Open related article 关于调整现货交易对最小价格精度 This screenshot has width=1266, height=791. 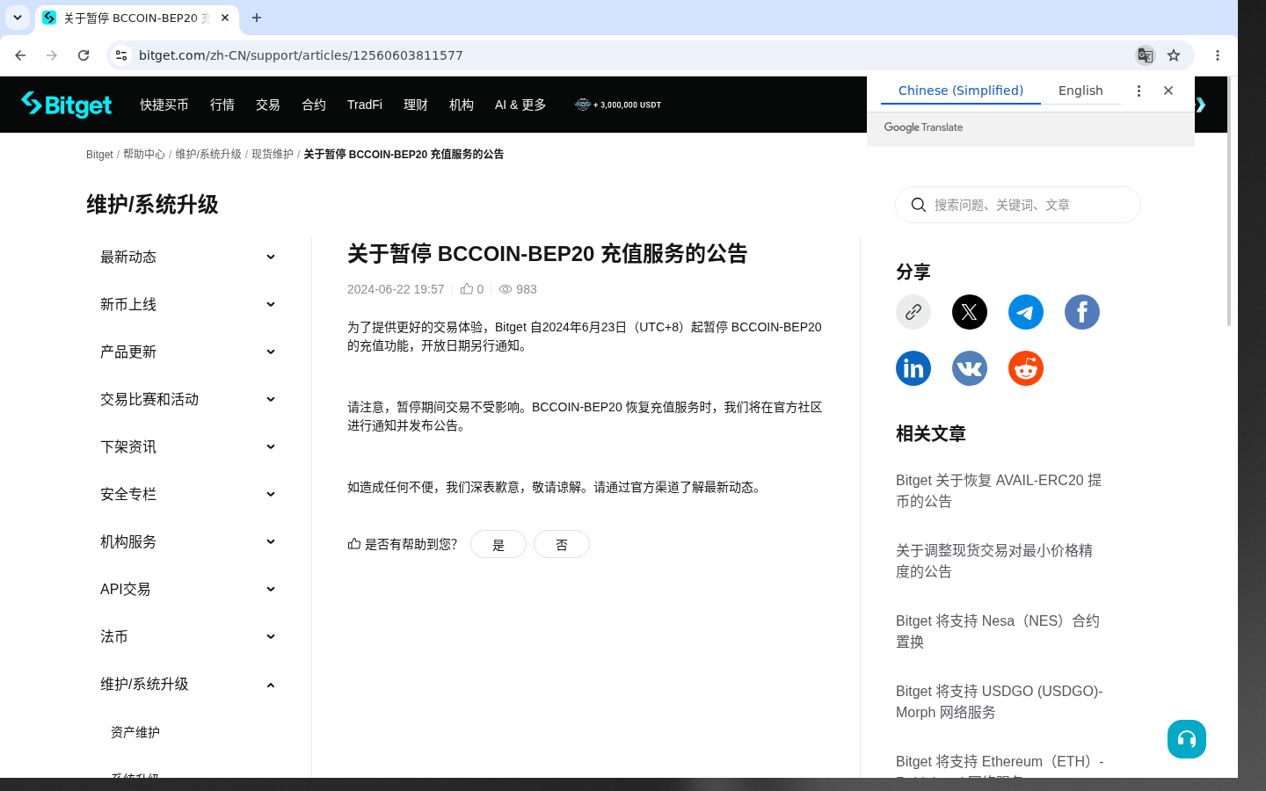pyautogui.click(x=994, y=561)
